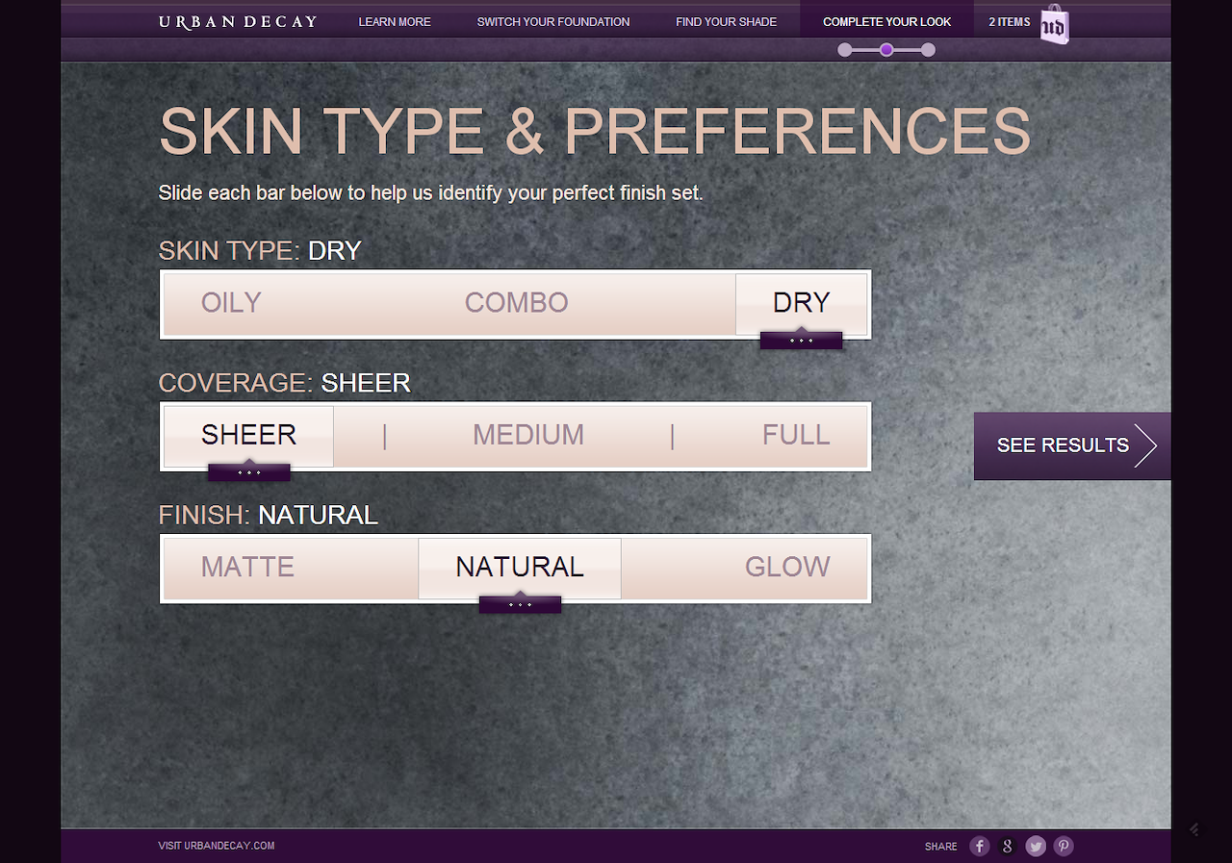The width and height of the screenshot is (1232, 863).
Task: Go to Switch Your Foundation tab
Action: (x=553, y=21)
